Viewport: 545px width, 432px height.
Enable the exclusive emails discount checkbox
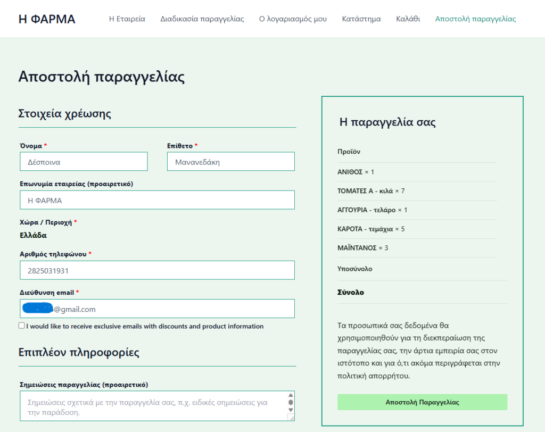click(x=22, y=326)
